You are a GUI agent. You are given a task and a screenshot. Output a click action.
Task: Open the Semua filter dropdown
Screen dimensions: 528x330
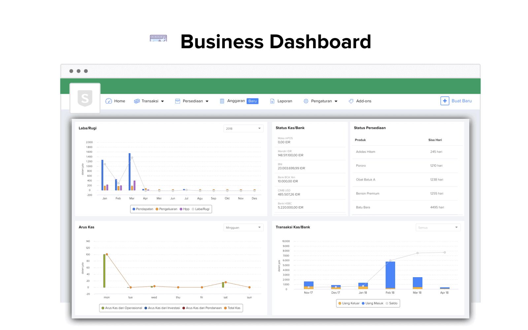pyautogui.click(x=438, y=227)
